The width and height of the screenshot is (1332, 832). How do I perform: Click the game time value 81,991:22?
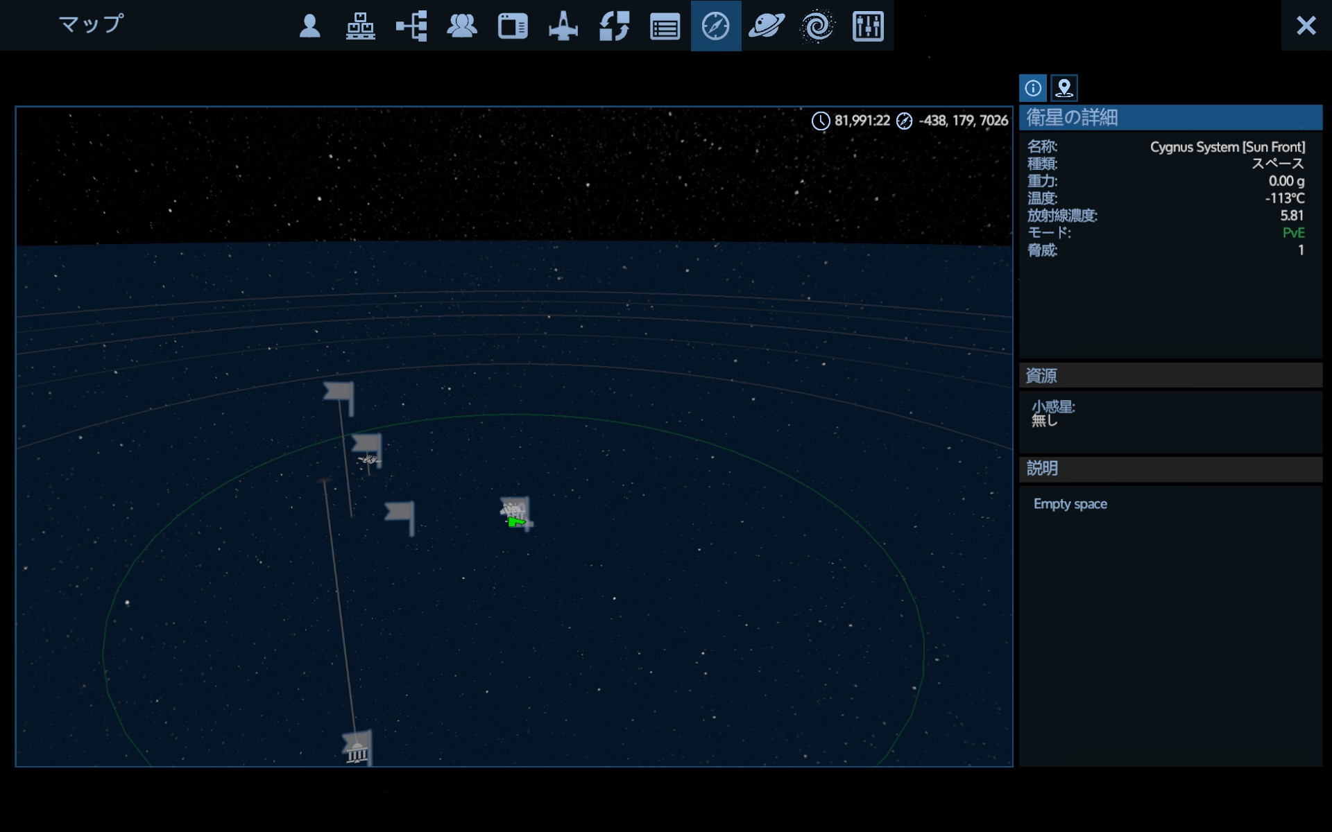click(x=862, y=121)
